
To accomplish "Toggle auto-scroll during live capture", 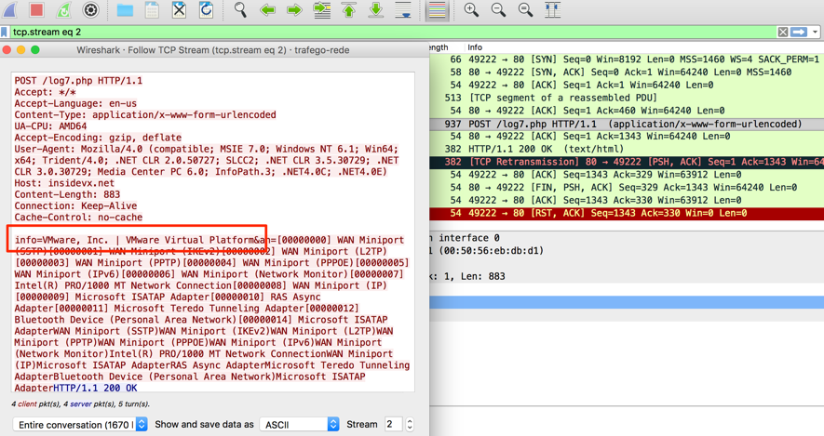I will pos(403,9).
